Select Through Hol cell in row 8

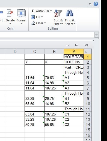[x=74, y=93]
